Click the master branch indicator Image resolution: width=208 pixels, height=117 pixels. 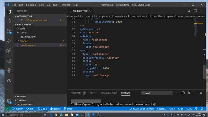point(18,109)
